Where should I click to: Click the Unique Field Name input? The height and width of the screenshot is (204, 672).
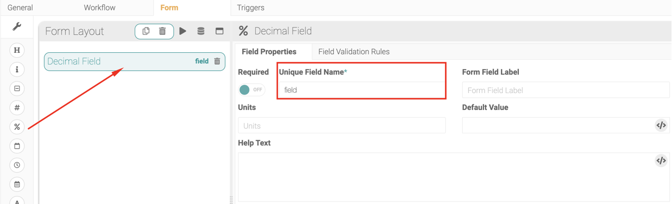coord(362,90)
